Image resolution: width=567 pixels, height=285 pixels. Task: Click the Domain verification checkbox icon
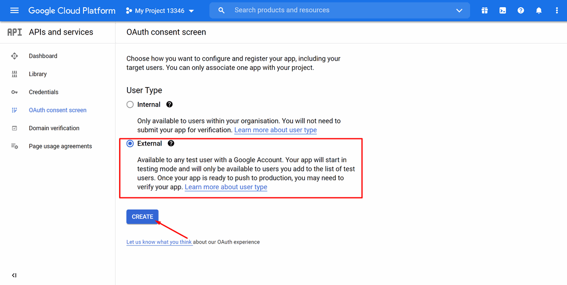(15, 129)
